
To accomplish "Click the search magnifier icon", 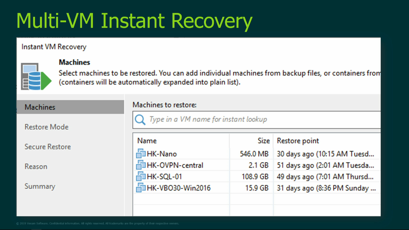I will point(140,120).
